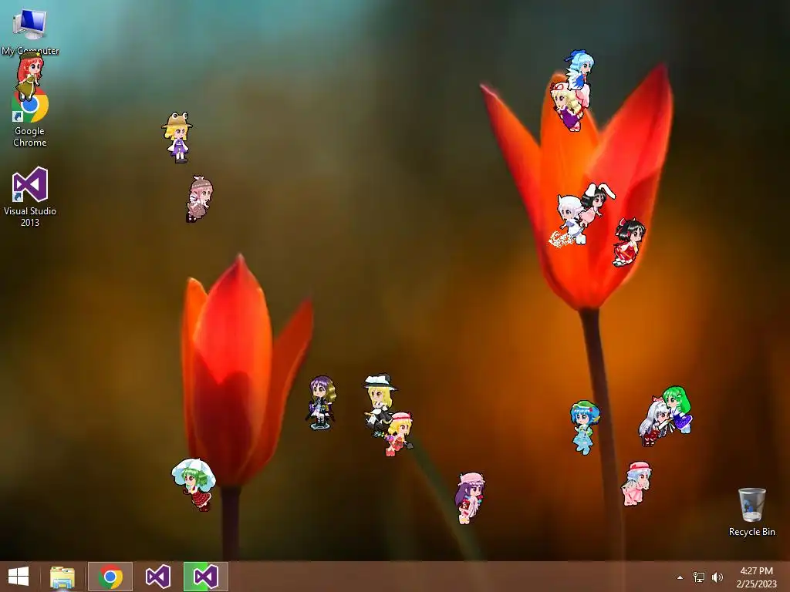Open the My Computer desktop icon
The width and height of the screenshot is (790, 592).
pos(30,30)
